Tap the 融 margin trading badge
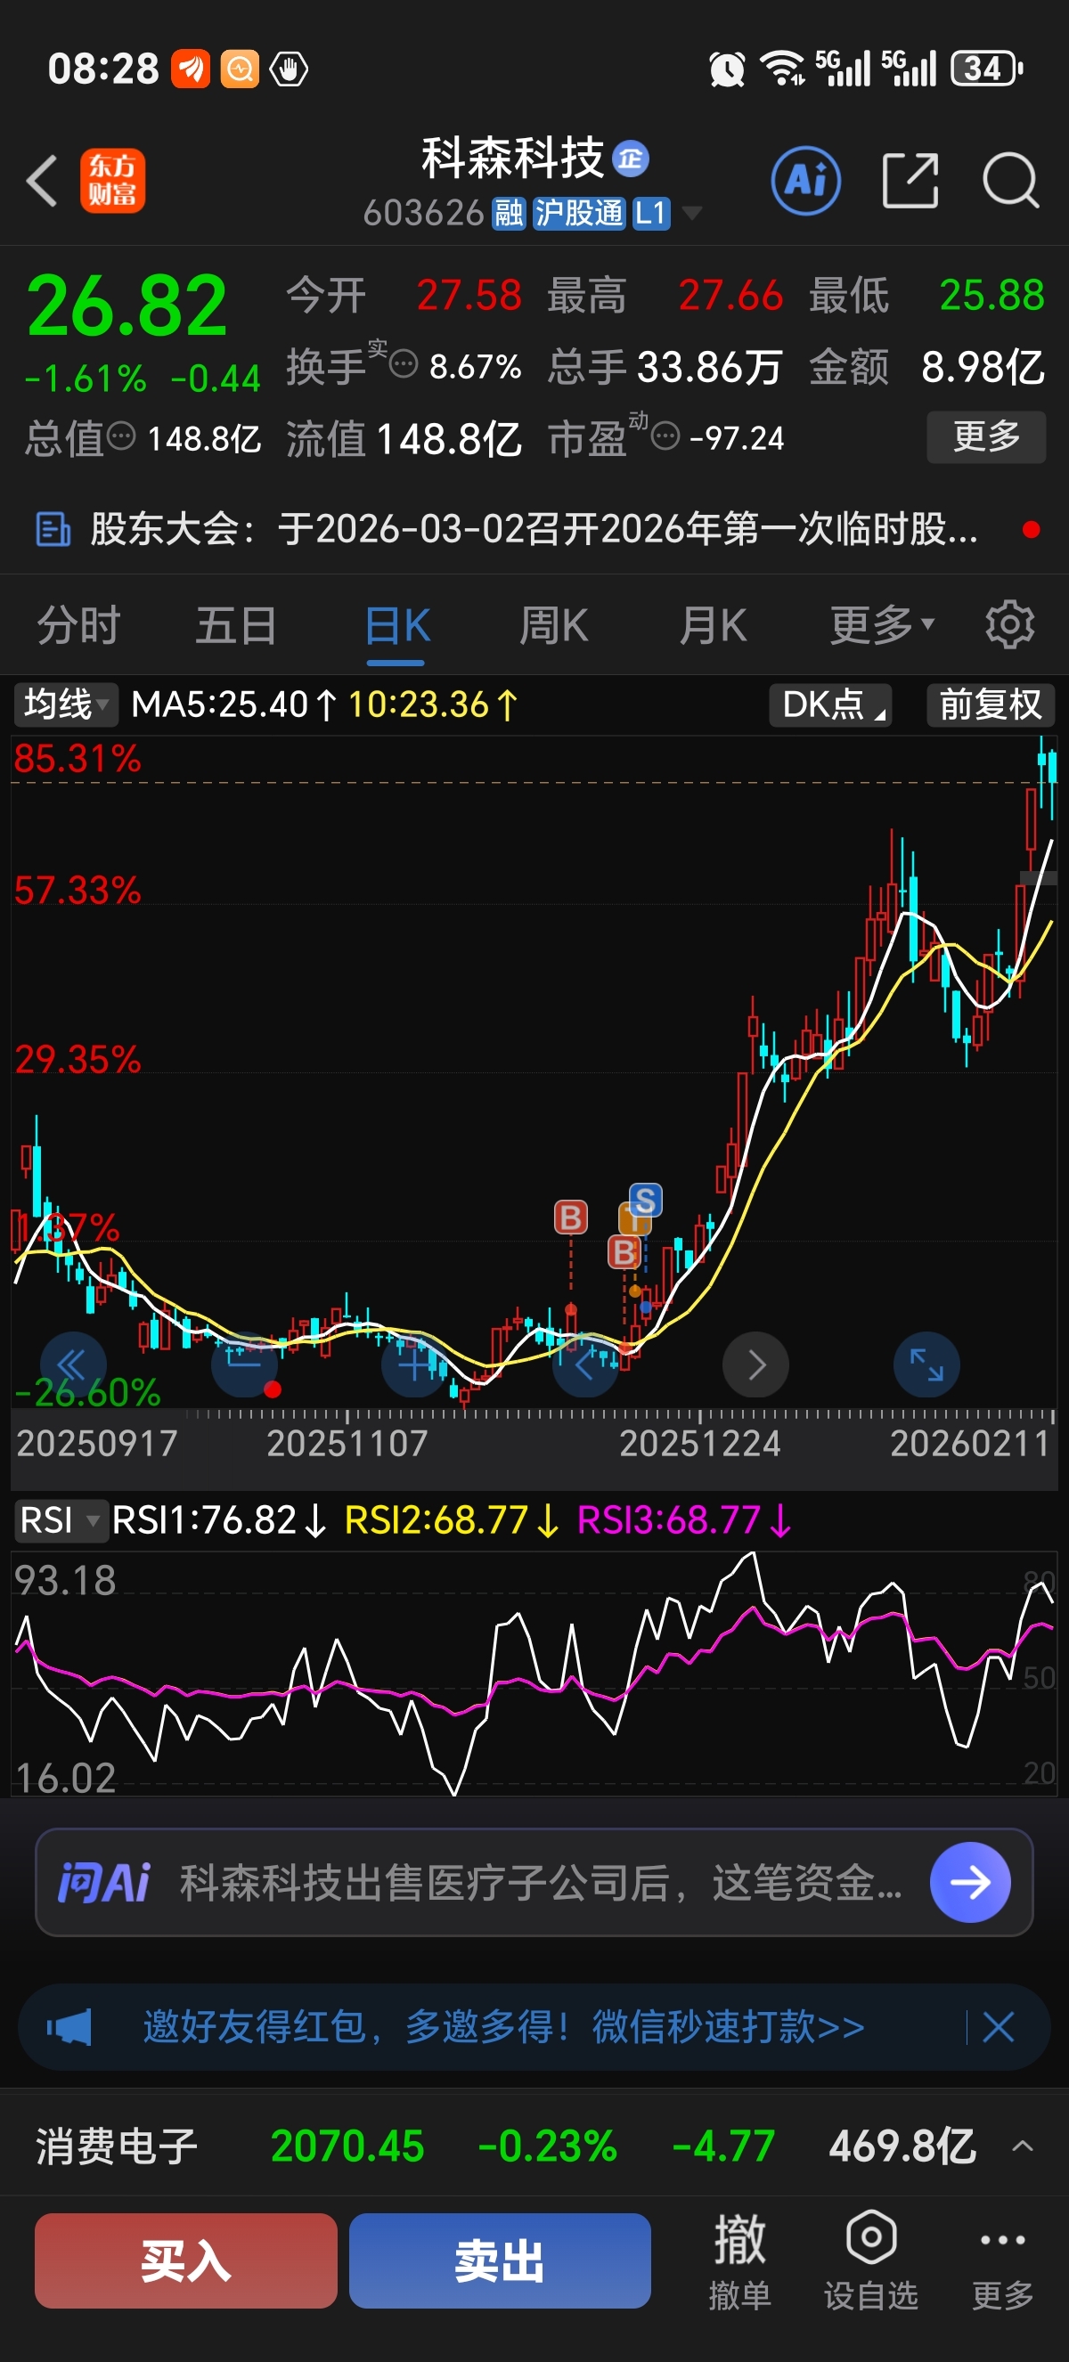The width and height of the screenshot is (1069, 2362). click(508, 214)
